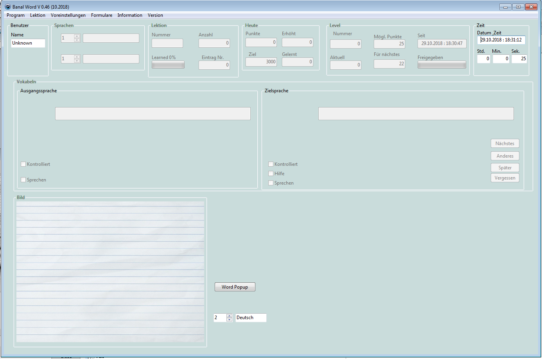Click the Learned progress bar
The height and width of the screenshot is (359, 542).
(x=168, y=65)
